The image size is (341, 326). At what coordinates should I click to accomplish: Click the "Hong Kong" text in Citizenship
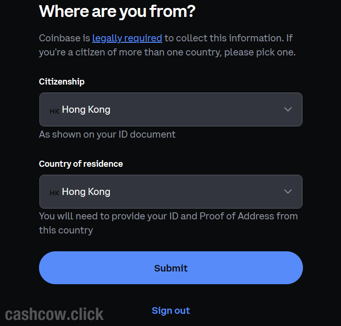click(x=86, y=109)
